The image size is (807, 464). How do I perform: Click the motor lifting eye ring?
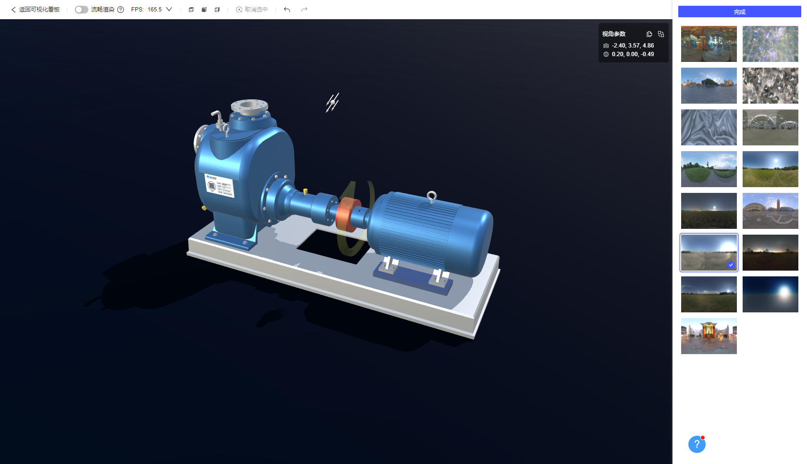[431, 197]
